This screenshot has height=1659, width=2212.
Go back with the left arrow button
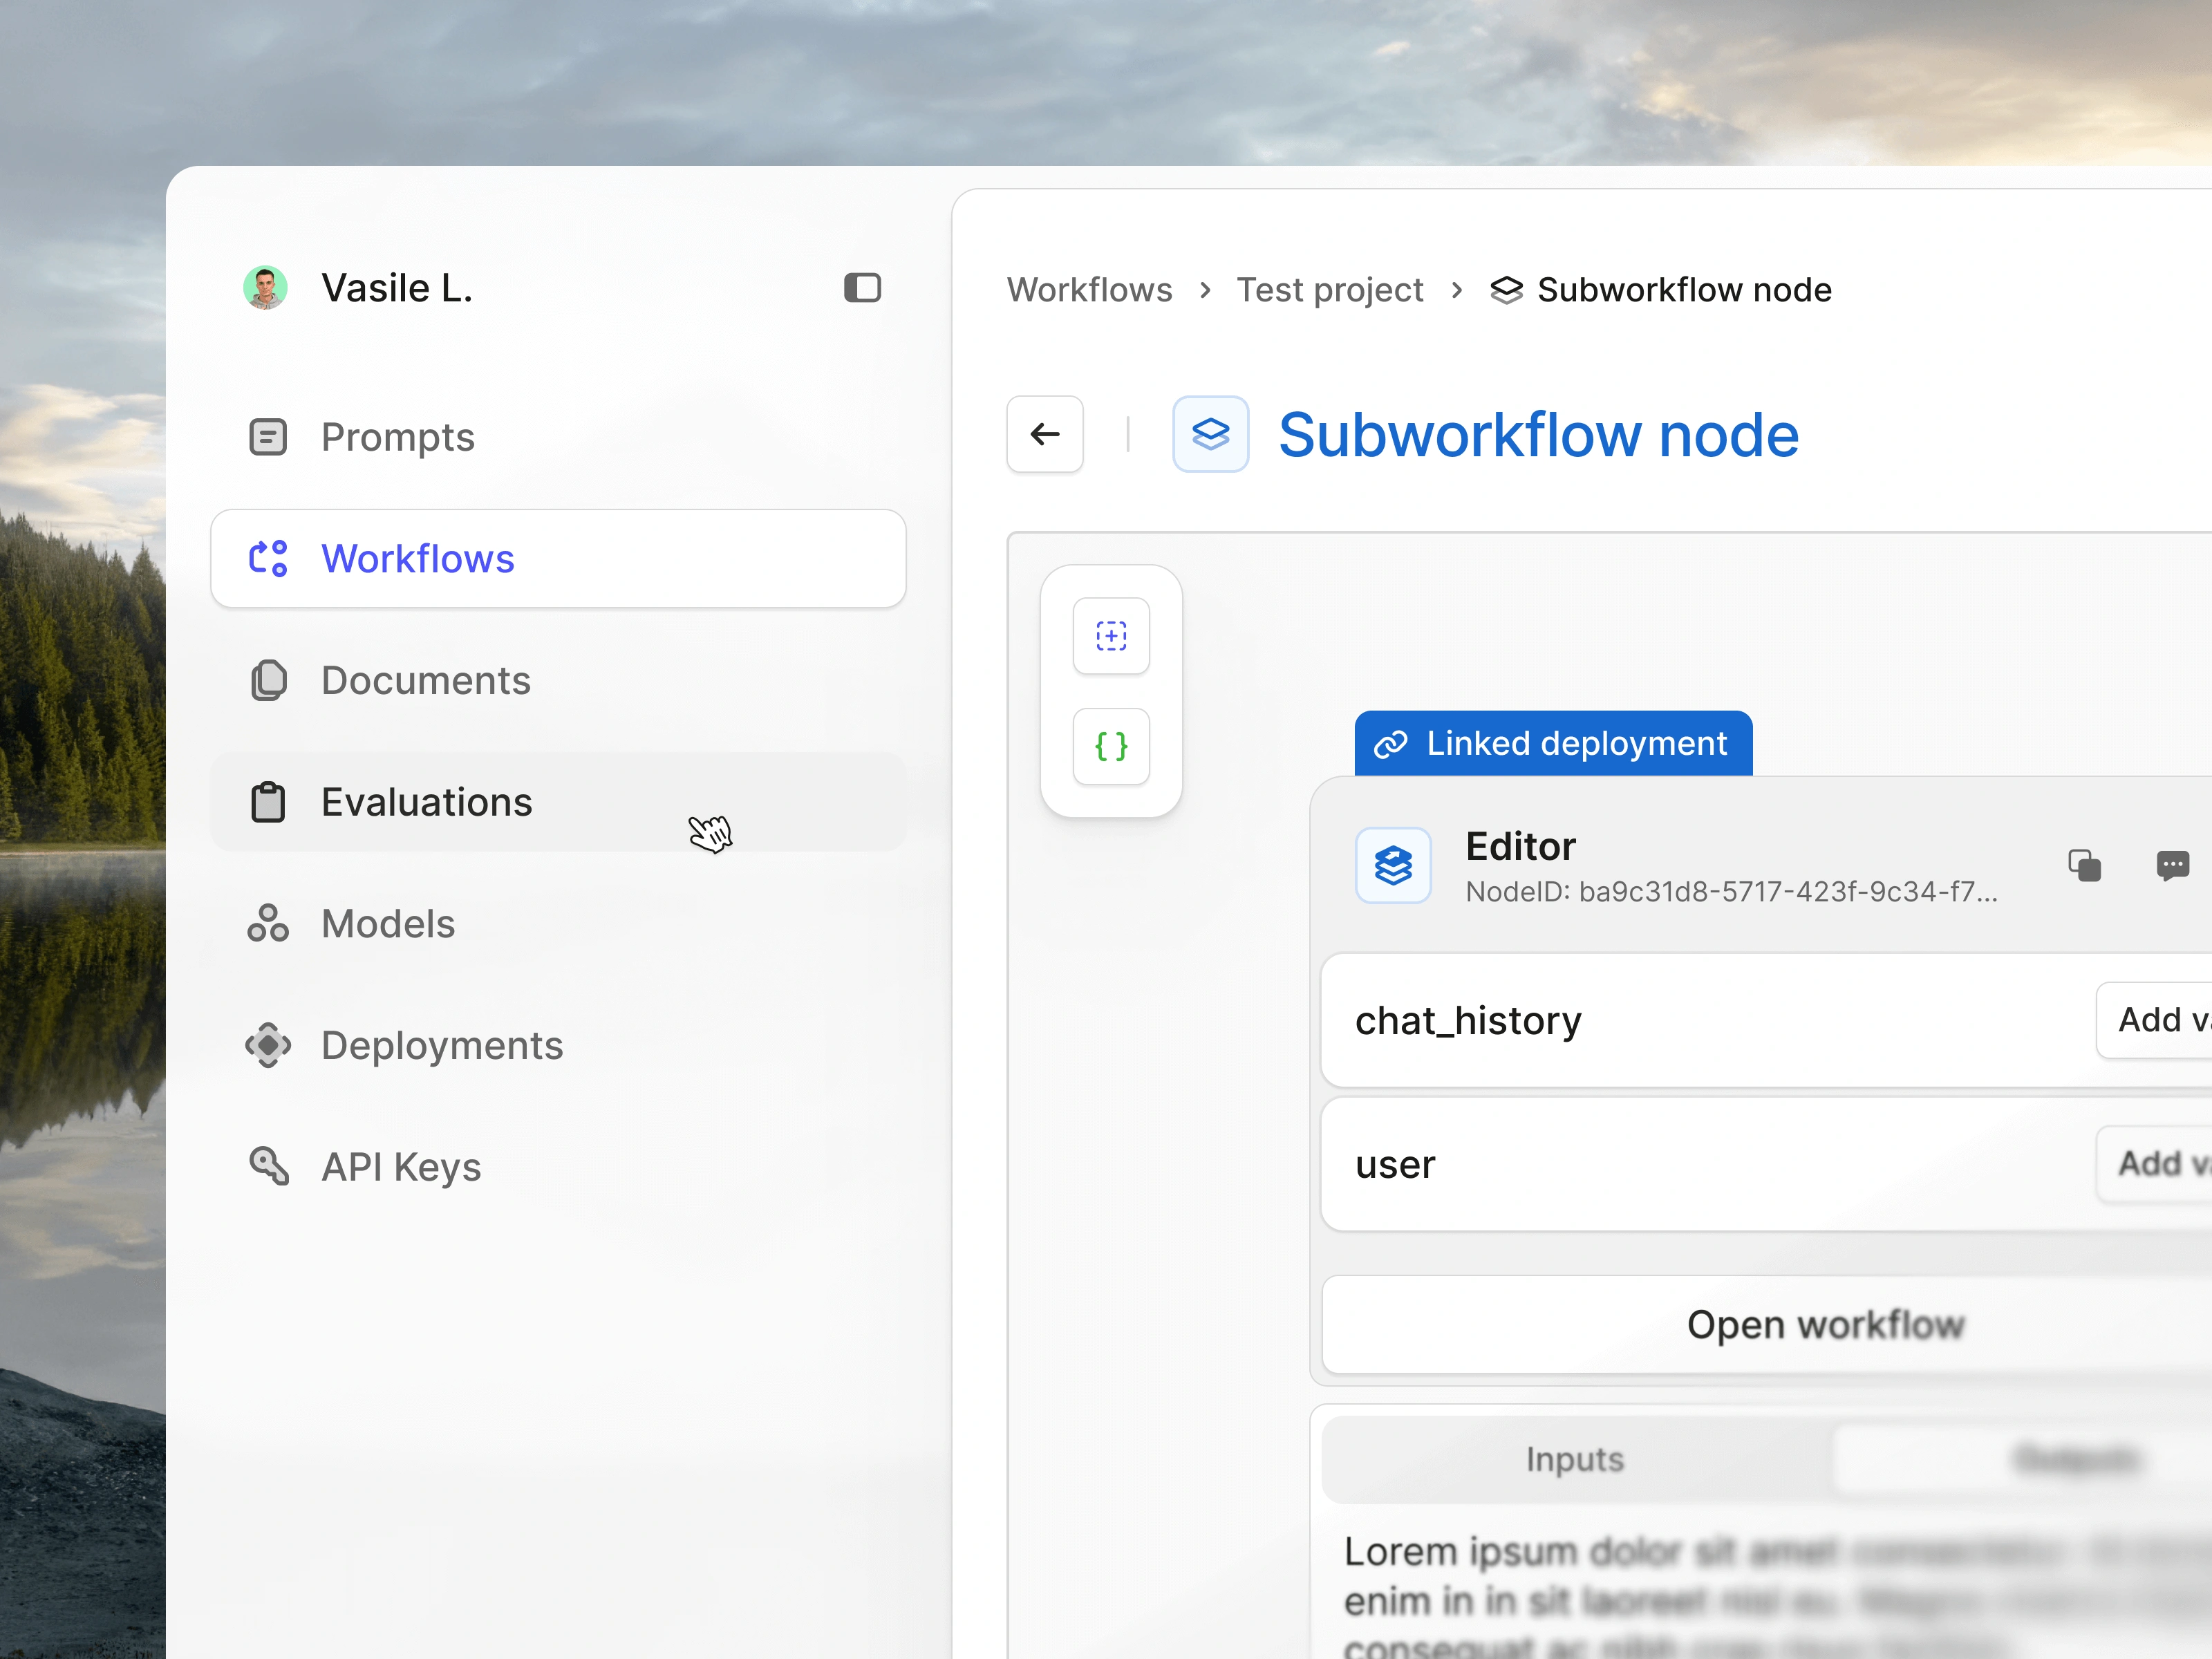click(1045, 434)
